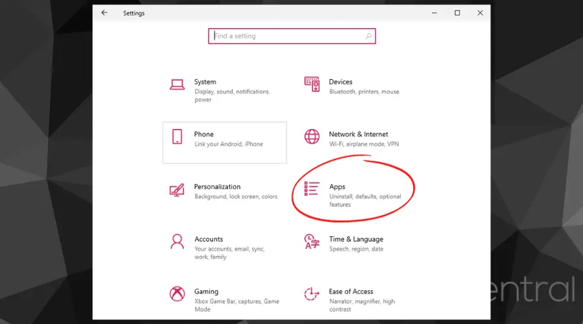
Task: Click 'Speech, region, date' description
Action: point(356,249)
